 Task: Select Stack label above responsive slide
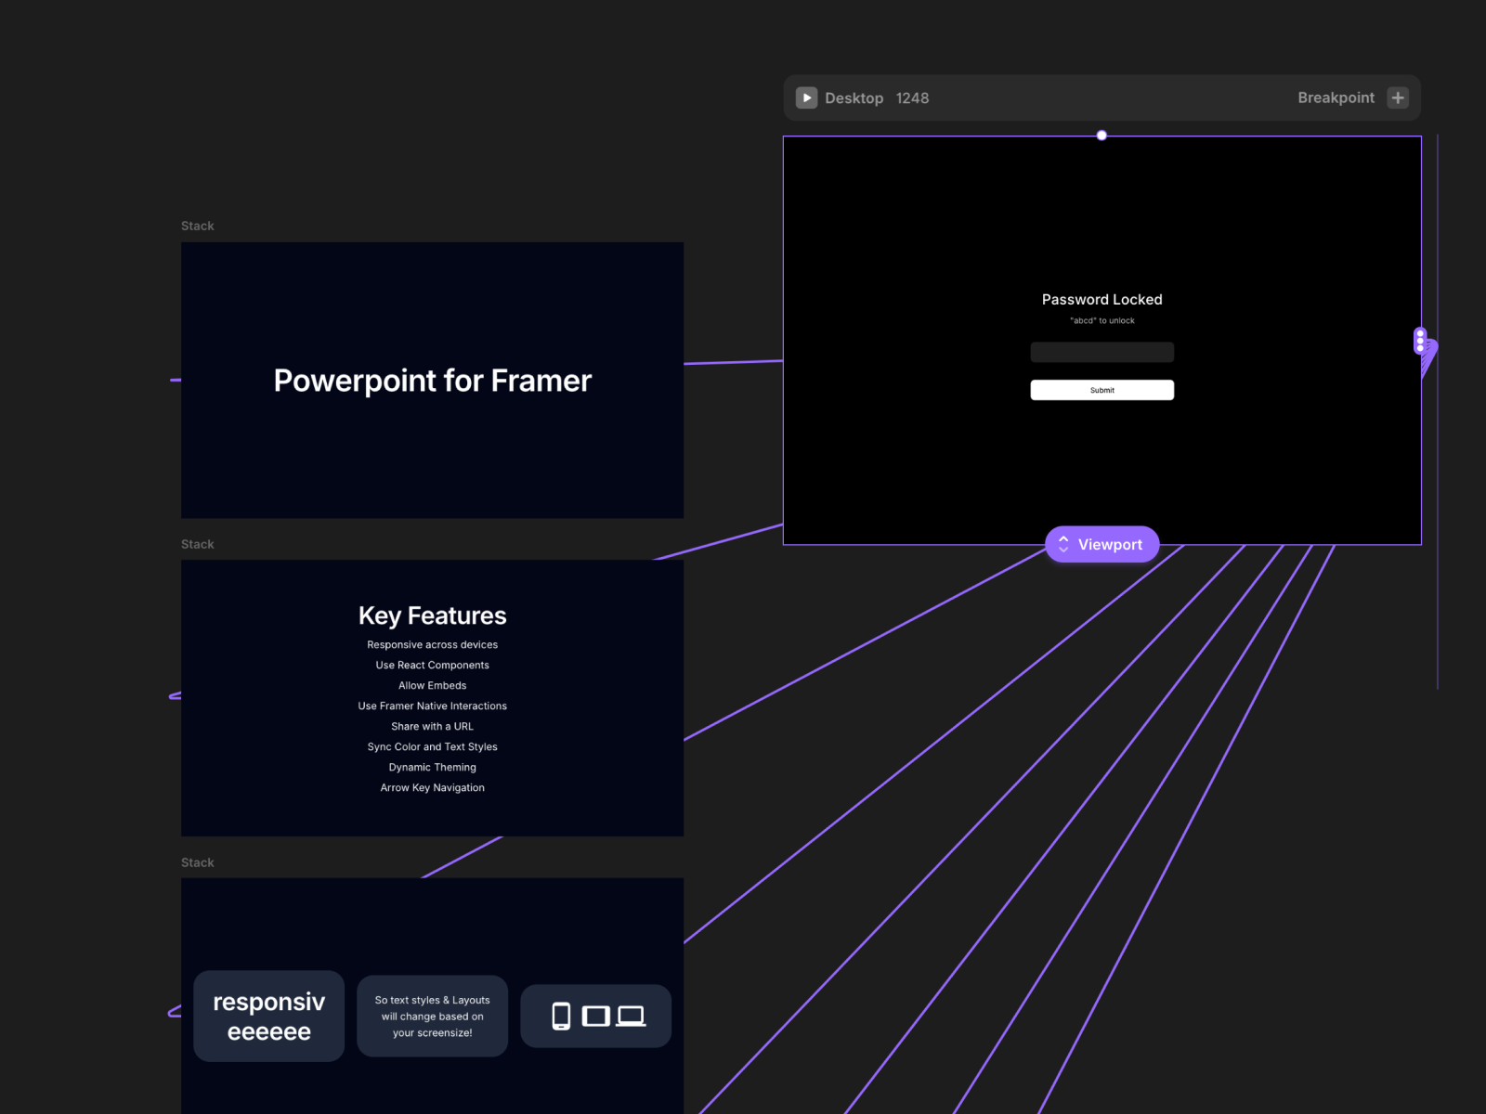coord(197,862)
